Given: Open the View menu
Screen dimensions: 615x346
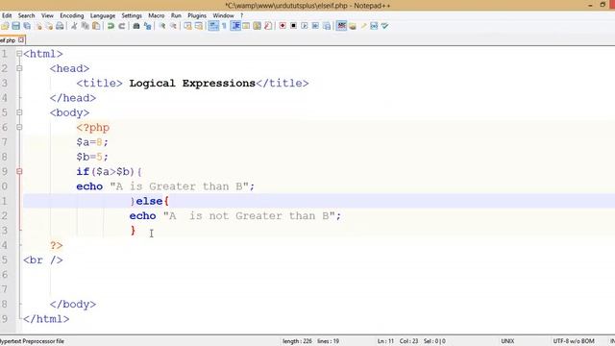Looking at the screenshot, I should coord(47,15).
